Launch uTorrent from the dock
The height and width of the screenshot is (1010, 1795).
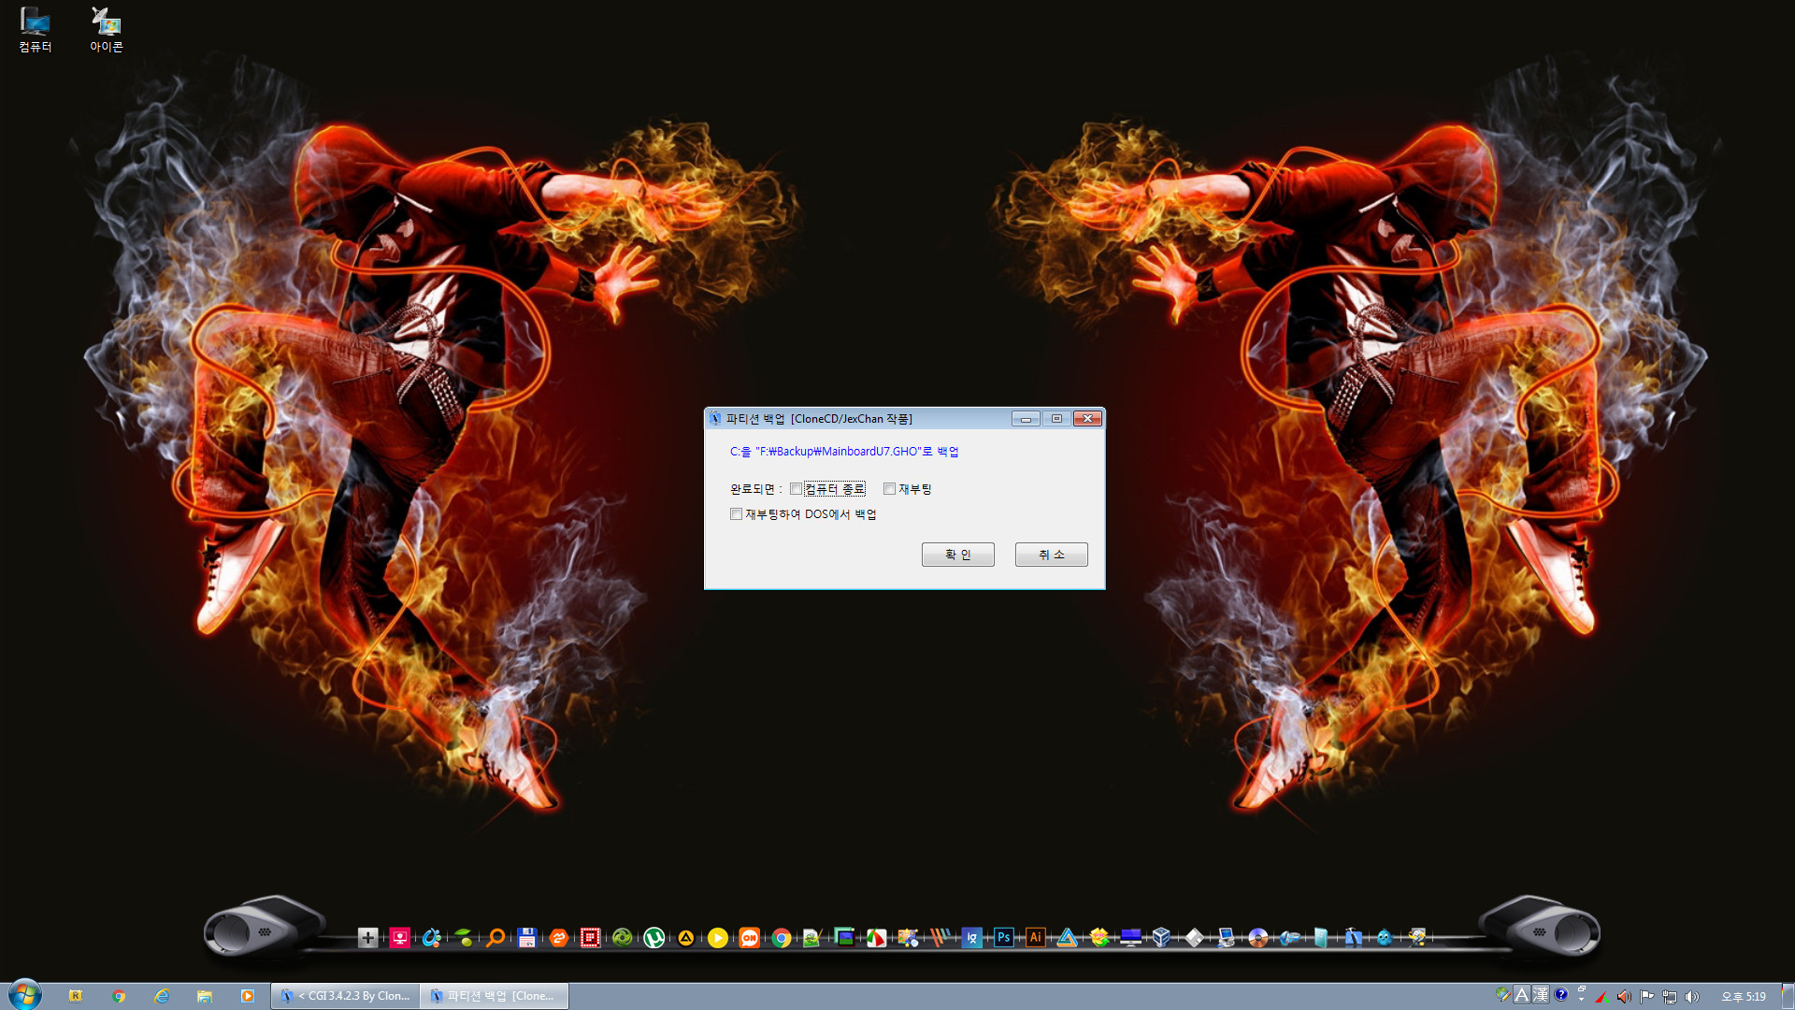click(654, 937)
